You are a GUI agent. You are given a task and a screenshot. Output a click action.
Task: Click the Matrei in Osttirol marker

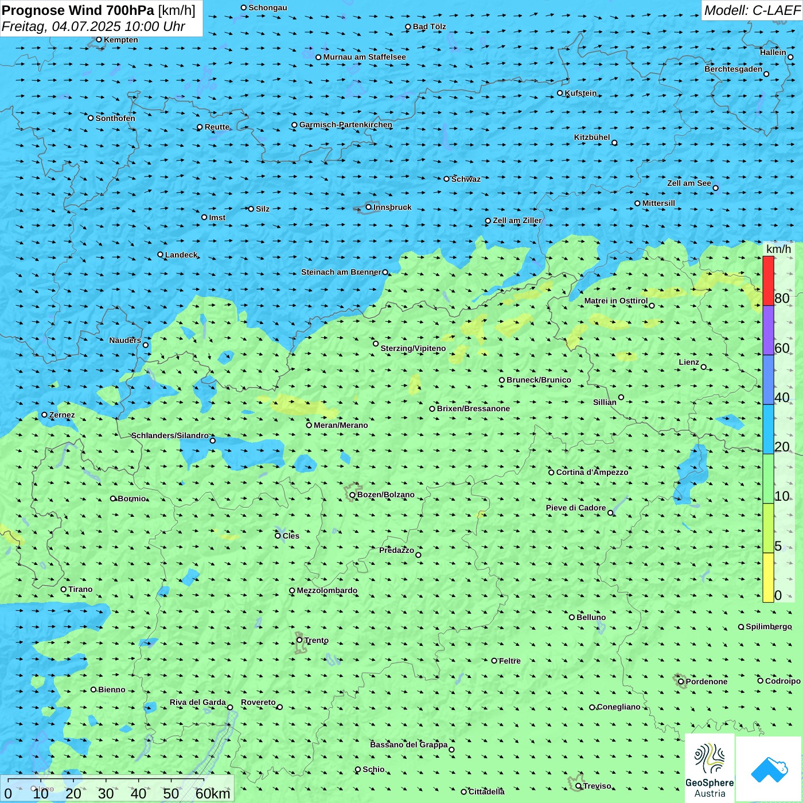(652, 305)
